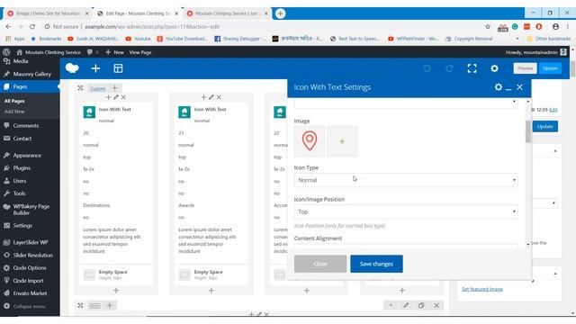Append element at bottom of second column
The height and width of the screenshot is (324, 576).
pos(211,290)
